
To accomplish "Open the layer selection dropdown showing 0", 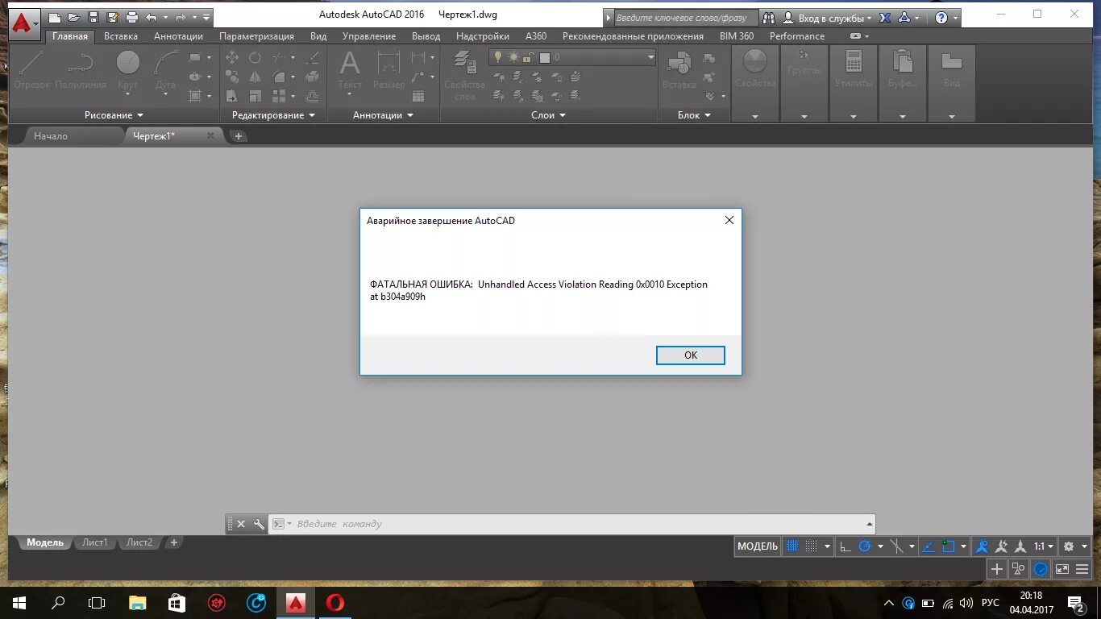I will click(x=573, y=57).
